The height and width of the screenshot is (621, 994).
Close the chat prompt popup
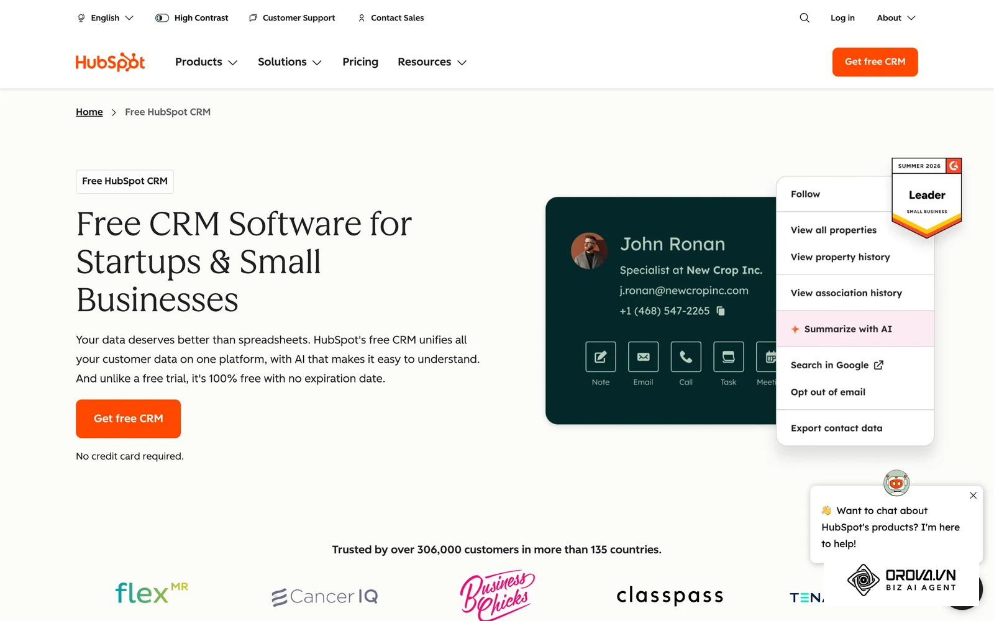[x=973, y=496]
